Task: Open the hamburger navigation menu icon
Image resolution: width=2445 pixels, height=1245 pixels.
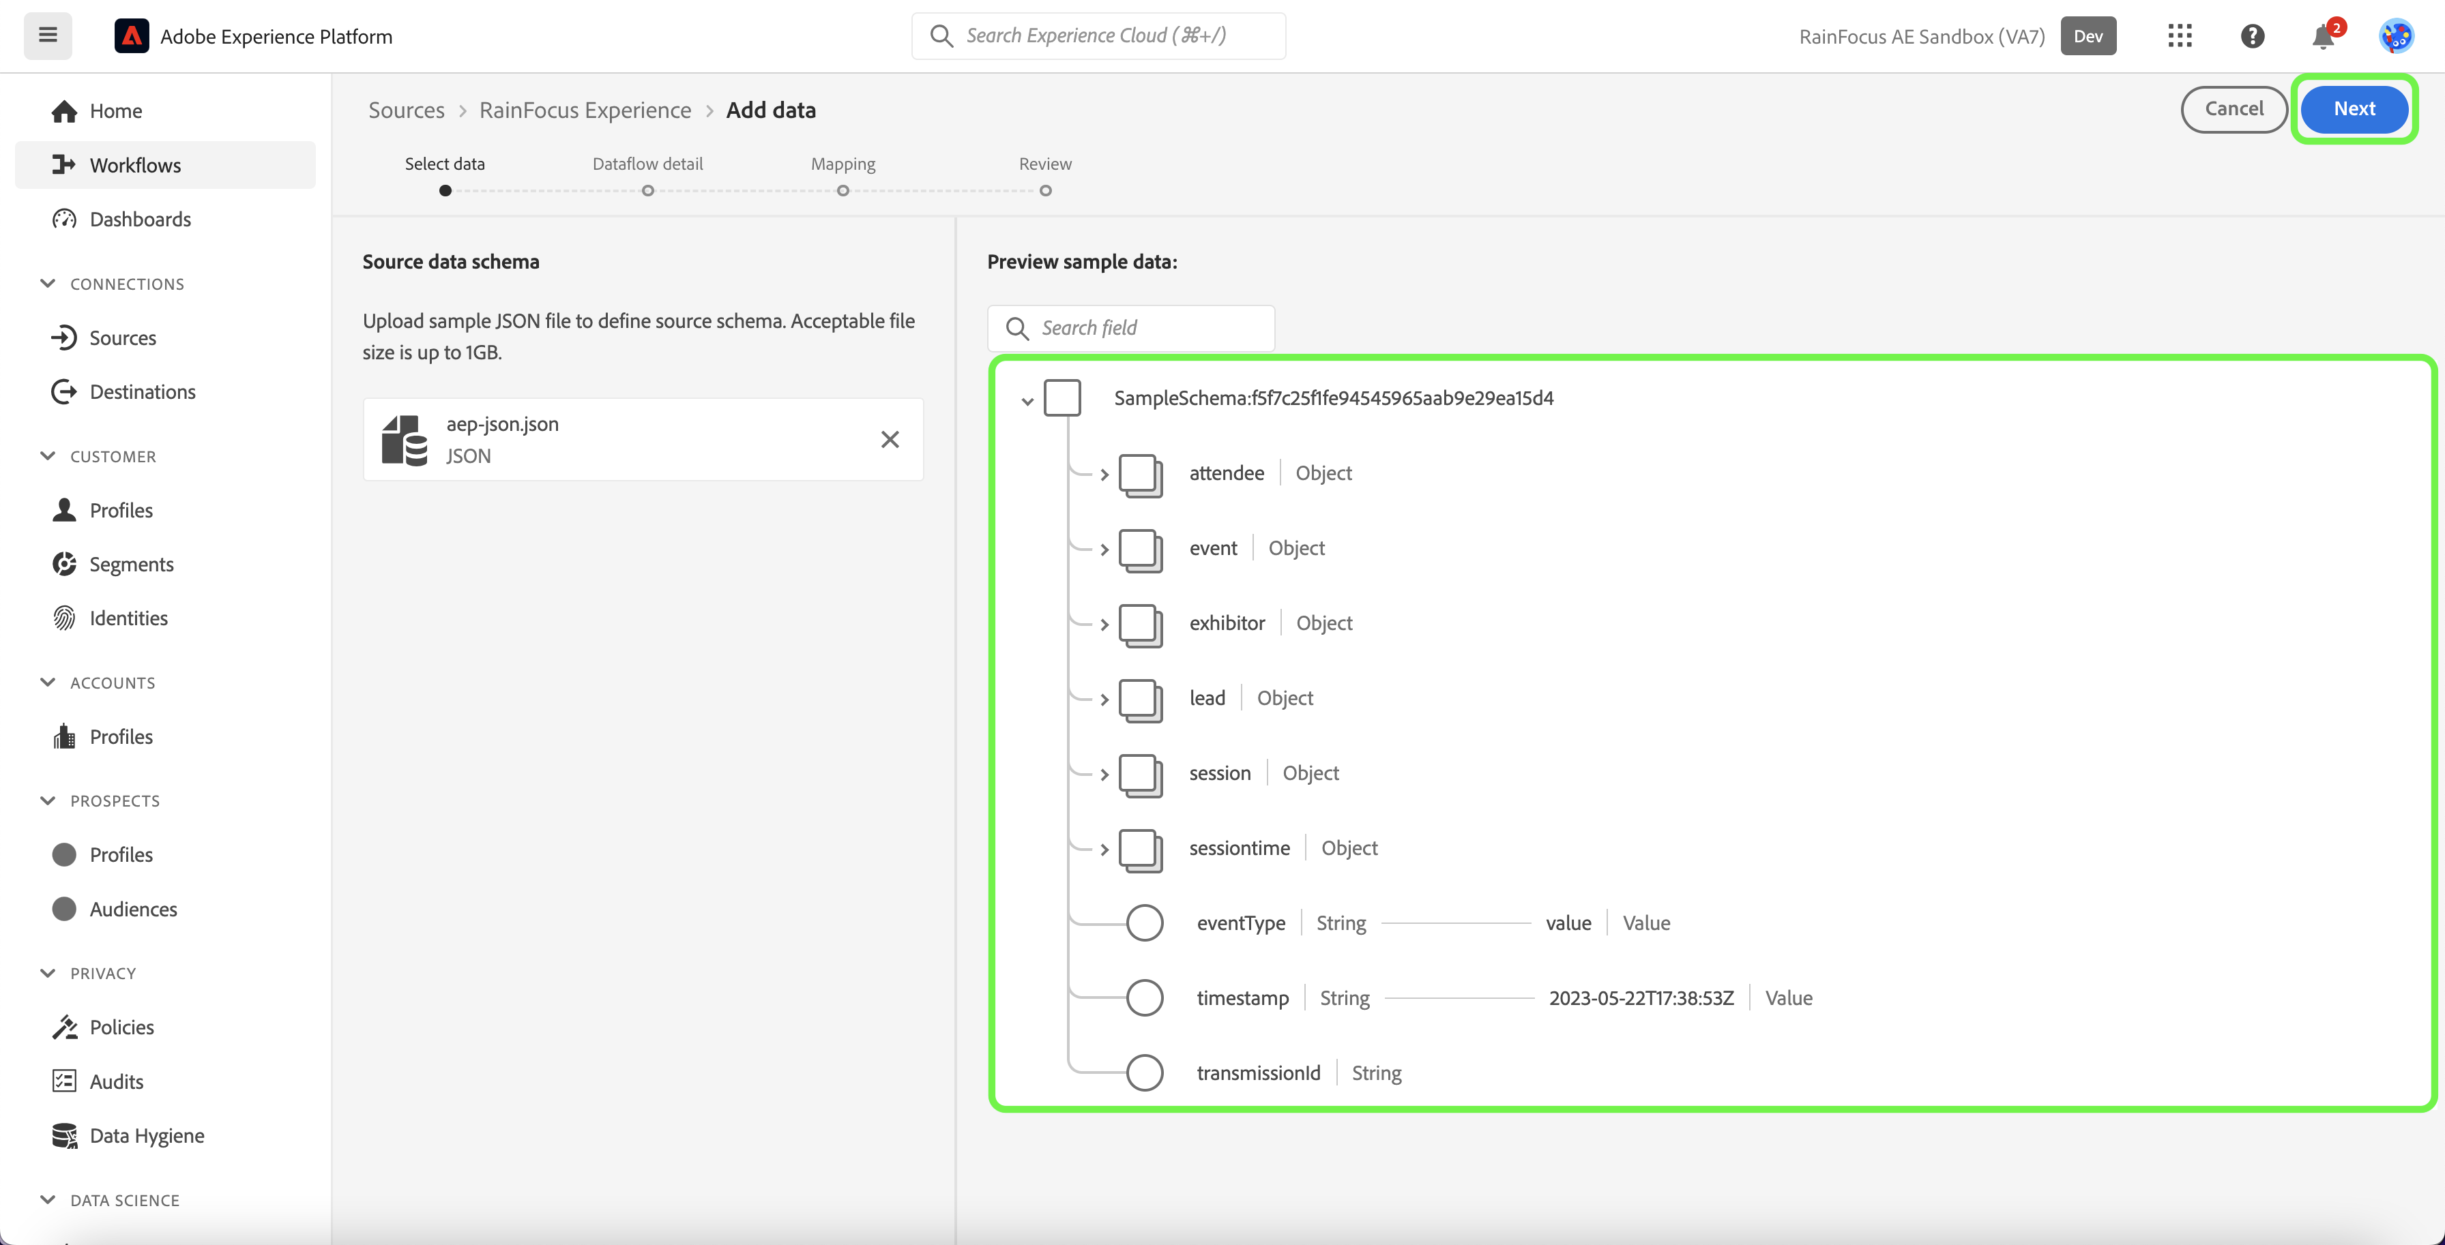Action: (x=48, y=36)
